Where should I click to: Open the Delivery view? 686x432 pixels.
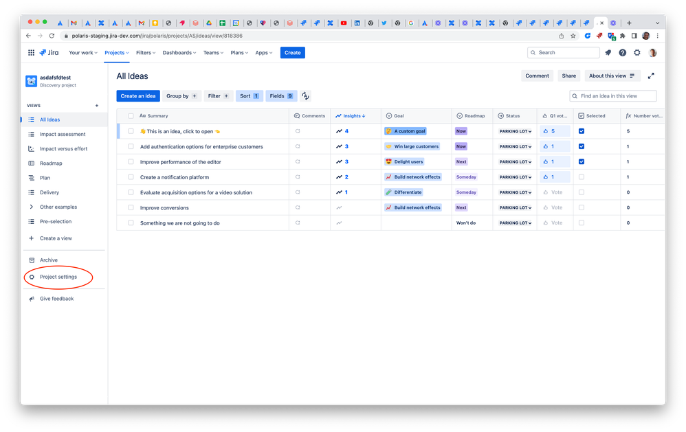pos(49,192)
